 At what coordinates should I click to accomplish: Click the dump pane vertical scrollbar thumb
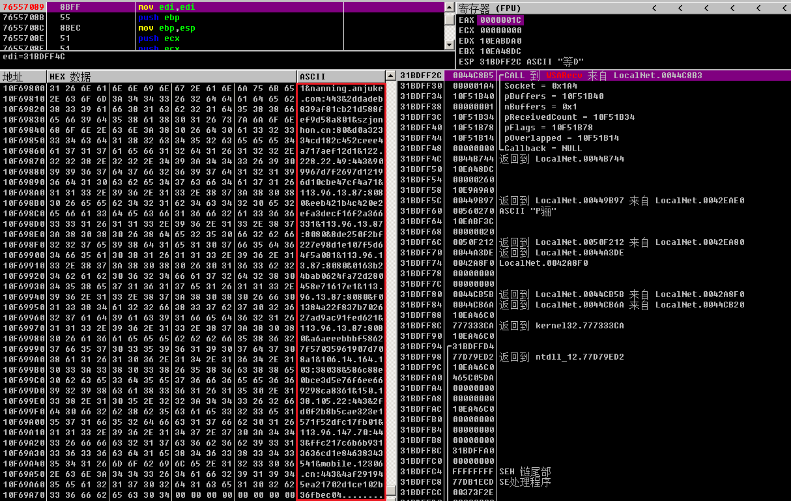392,490
